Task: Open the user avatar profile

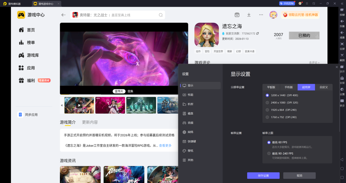Action: click(273, 15)
